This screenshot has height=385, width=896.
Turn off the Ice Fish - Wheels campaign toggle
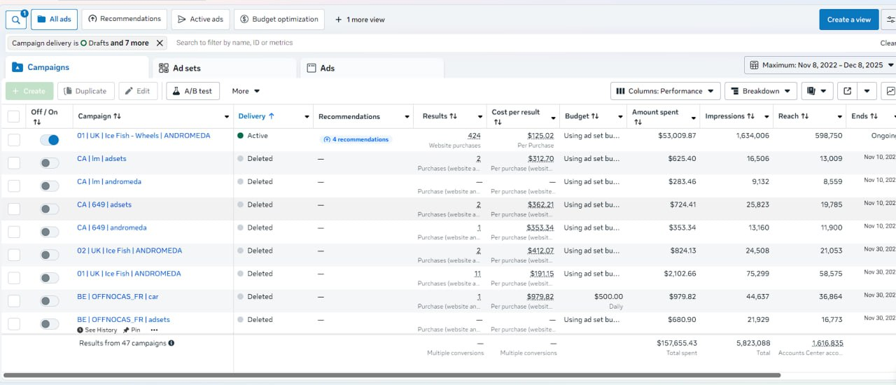50,140
